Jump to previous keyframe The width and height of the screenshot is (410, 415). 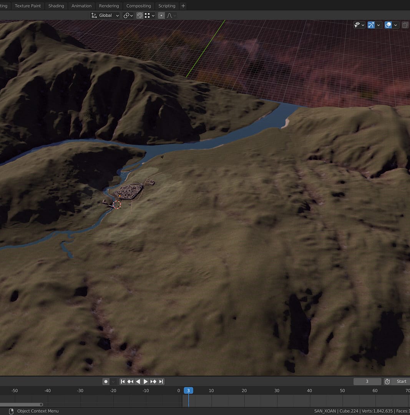click(x=130, y=382)
